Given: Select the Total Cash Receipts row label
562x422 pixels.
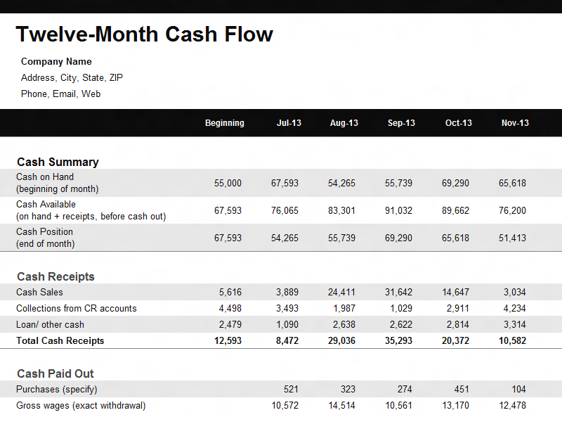Looking at the screenshot, I should point(60,341).
